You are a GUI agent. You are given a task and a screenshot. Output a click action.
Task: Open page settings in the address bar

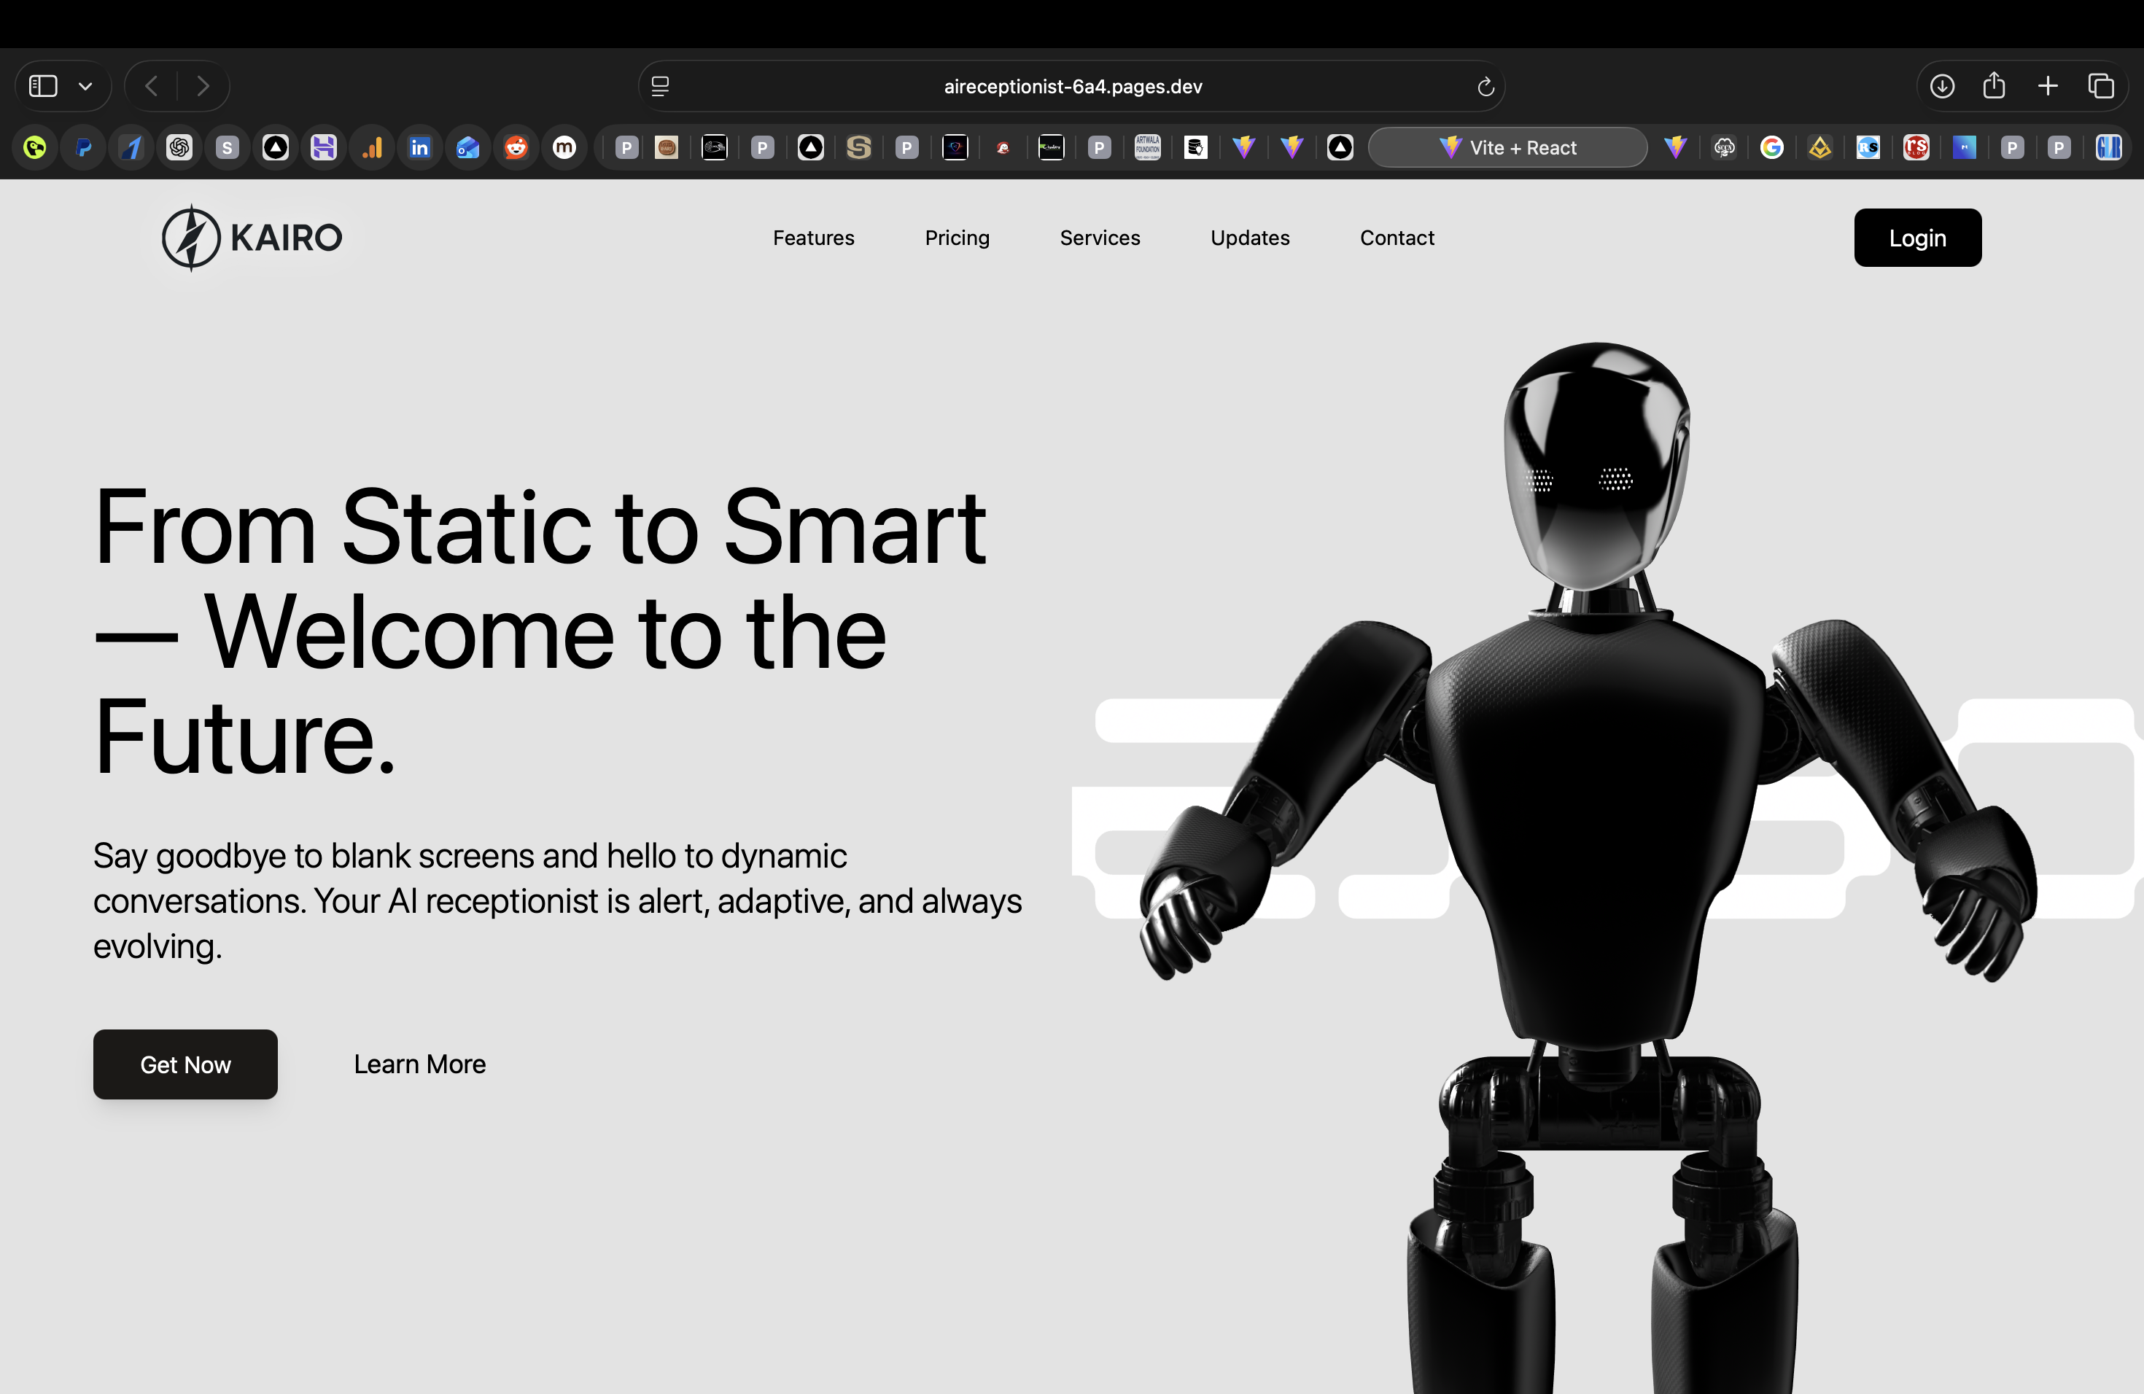coord(660,85)
